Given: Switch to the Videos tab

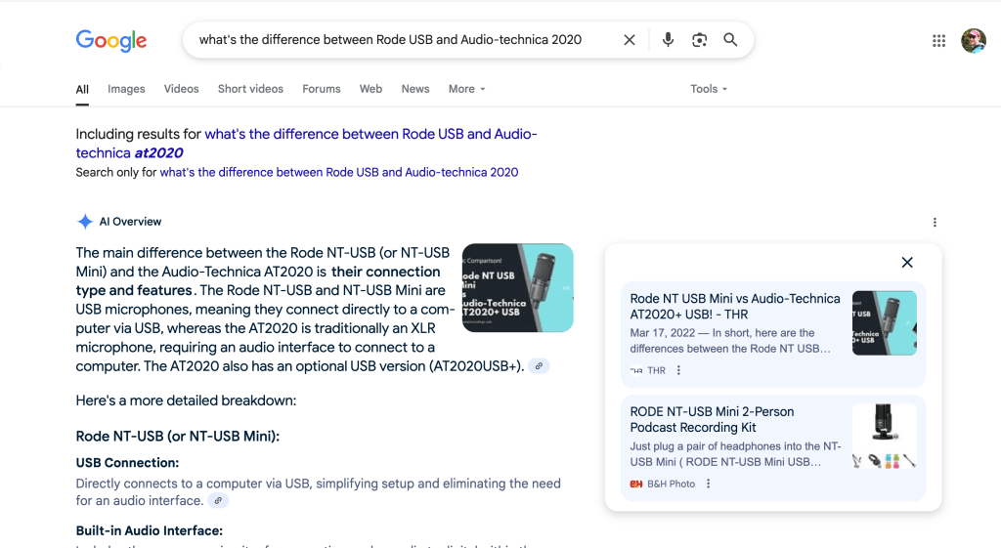Looking at the screenshot, I should [x=181, y=89].
